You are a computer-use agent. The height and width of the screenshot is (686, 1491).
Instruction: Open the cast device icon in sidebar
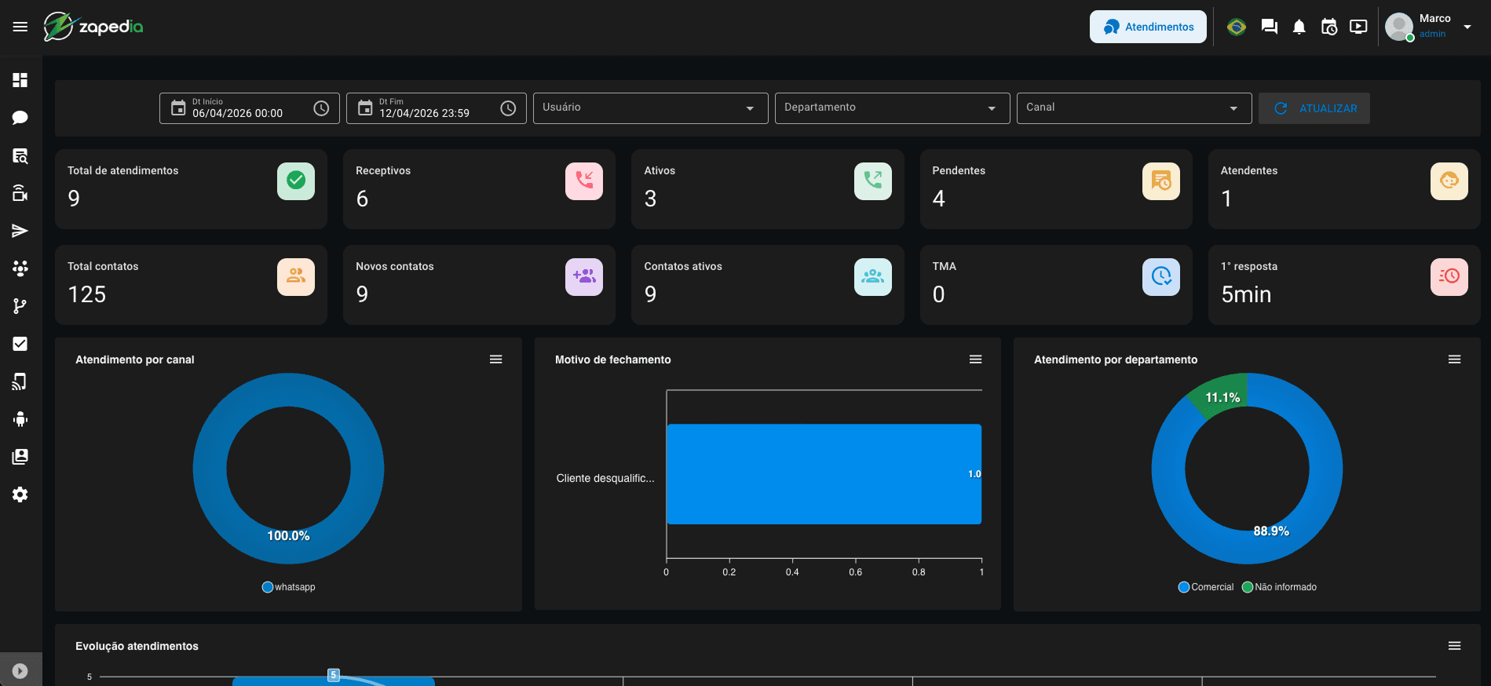click(x=20, y=381)
